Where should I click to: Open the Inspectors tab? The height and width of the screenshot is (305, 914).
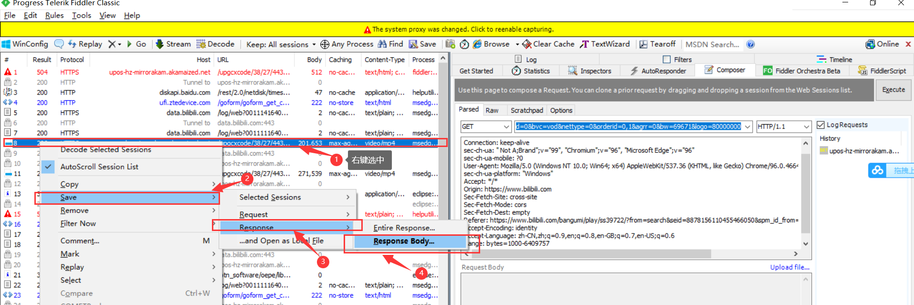(x=589, y=71)
